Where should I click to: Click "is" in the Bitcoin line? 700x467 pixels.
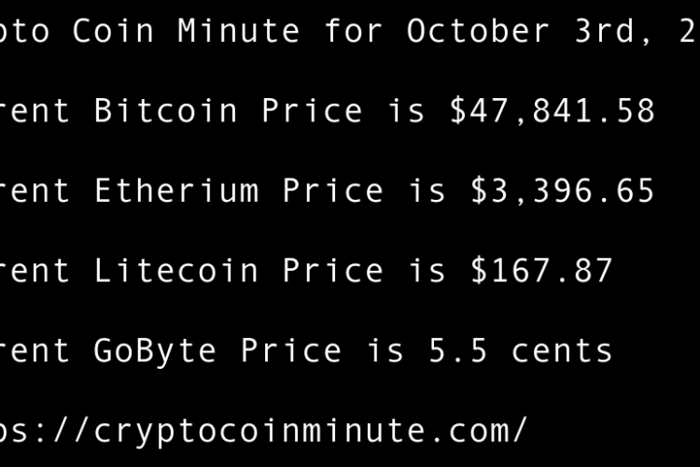coord(407,111)
